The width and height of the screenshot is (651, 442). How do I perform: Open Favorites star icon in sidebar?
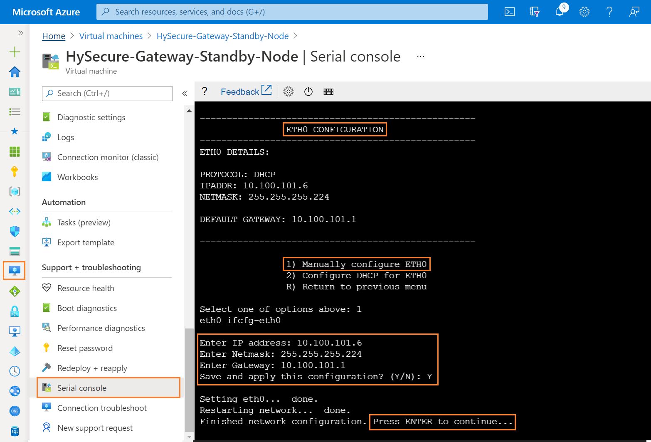15,131
